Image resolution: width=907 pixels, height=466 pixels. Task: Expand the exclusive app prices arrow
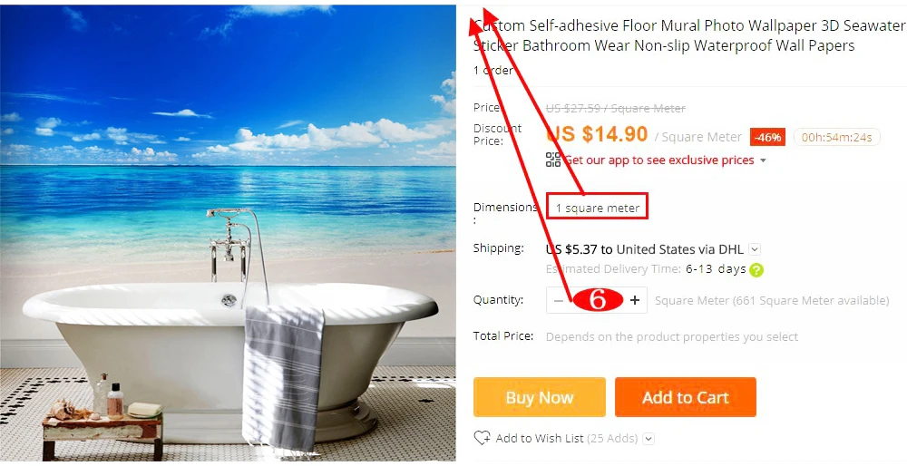click(763, 160)
